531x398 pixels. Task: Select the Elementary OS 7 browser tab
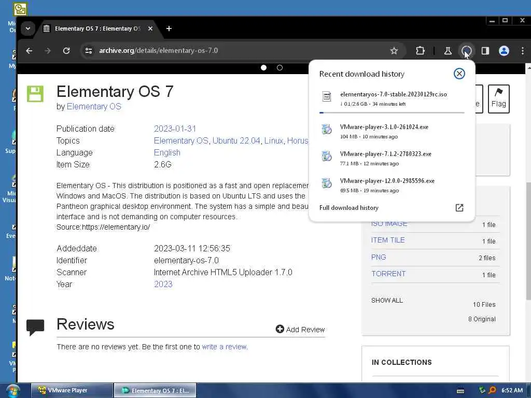[x=97, y=29]
